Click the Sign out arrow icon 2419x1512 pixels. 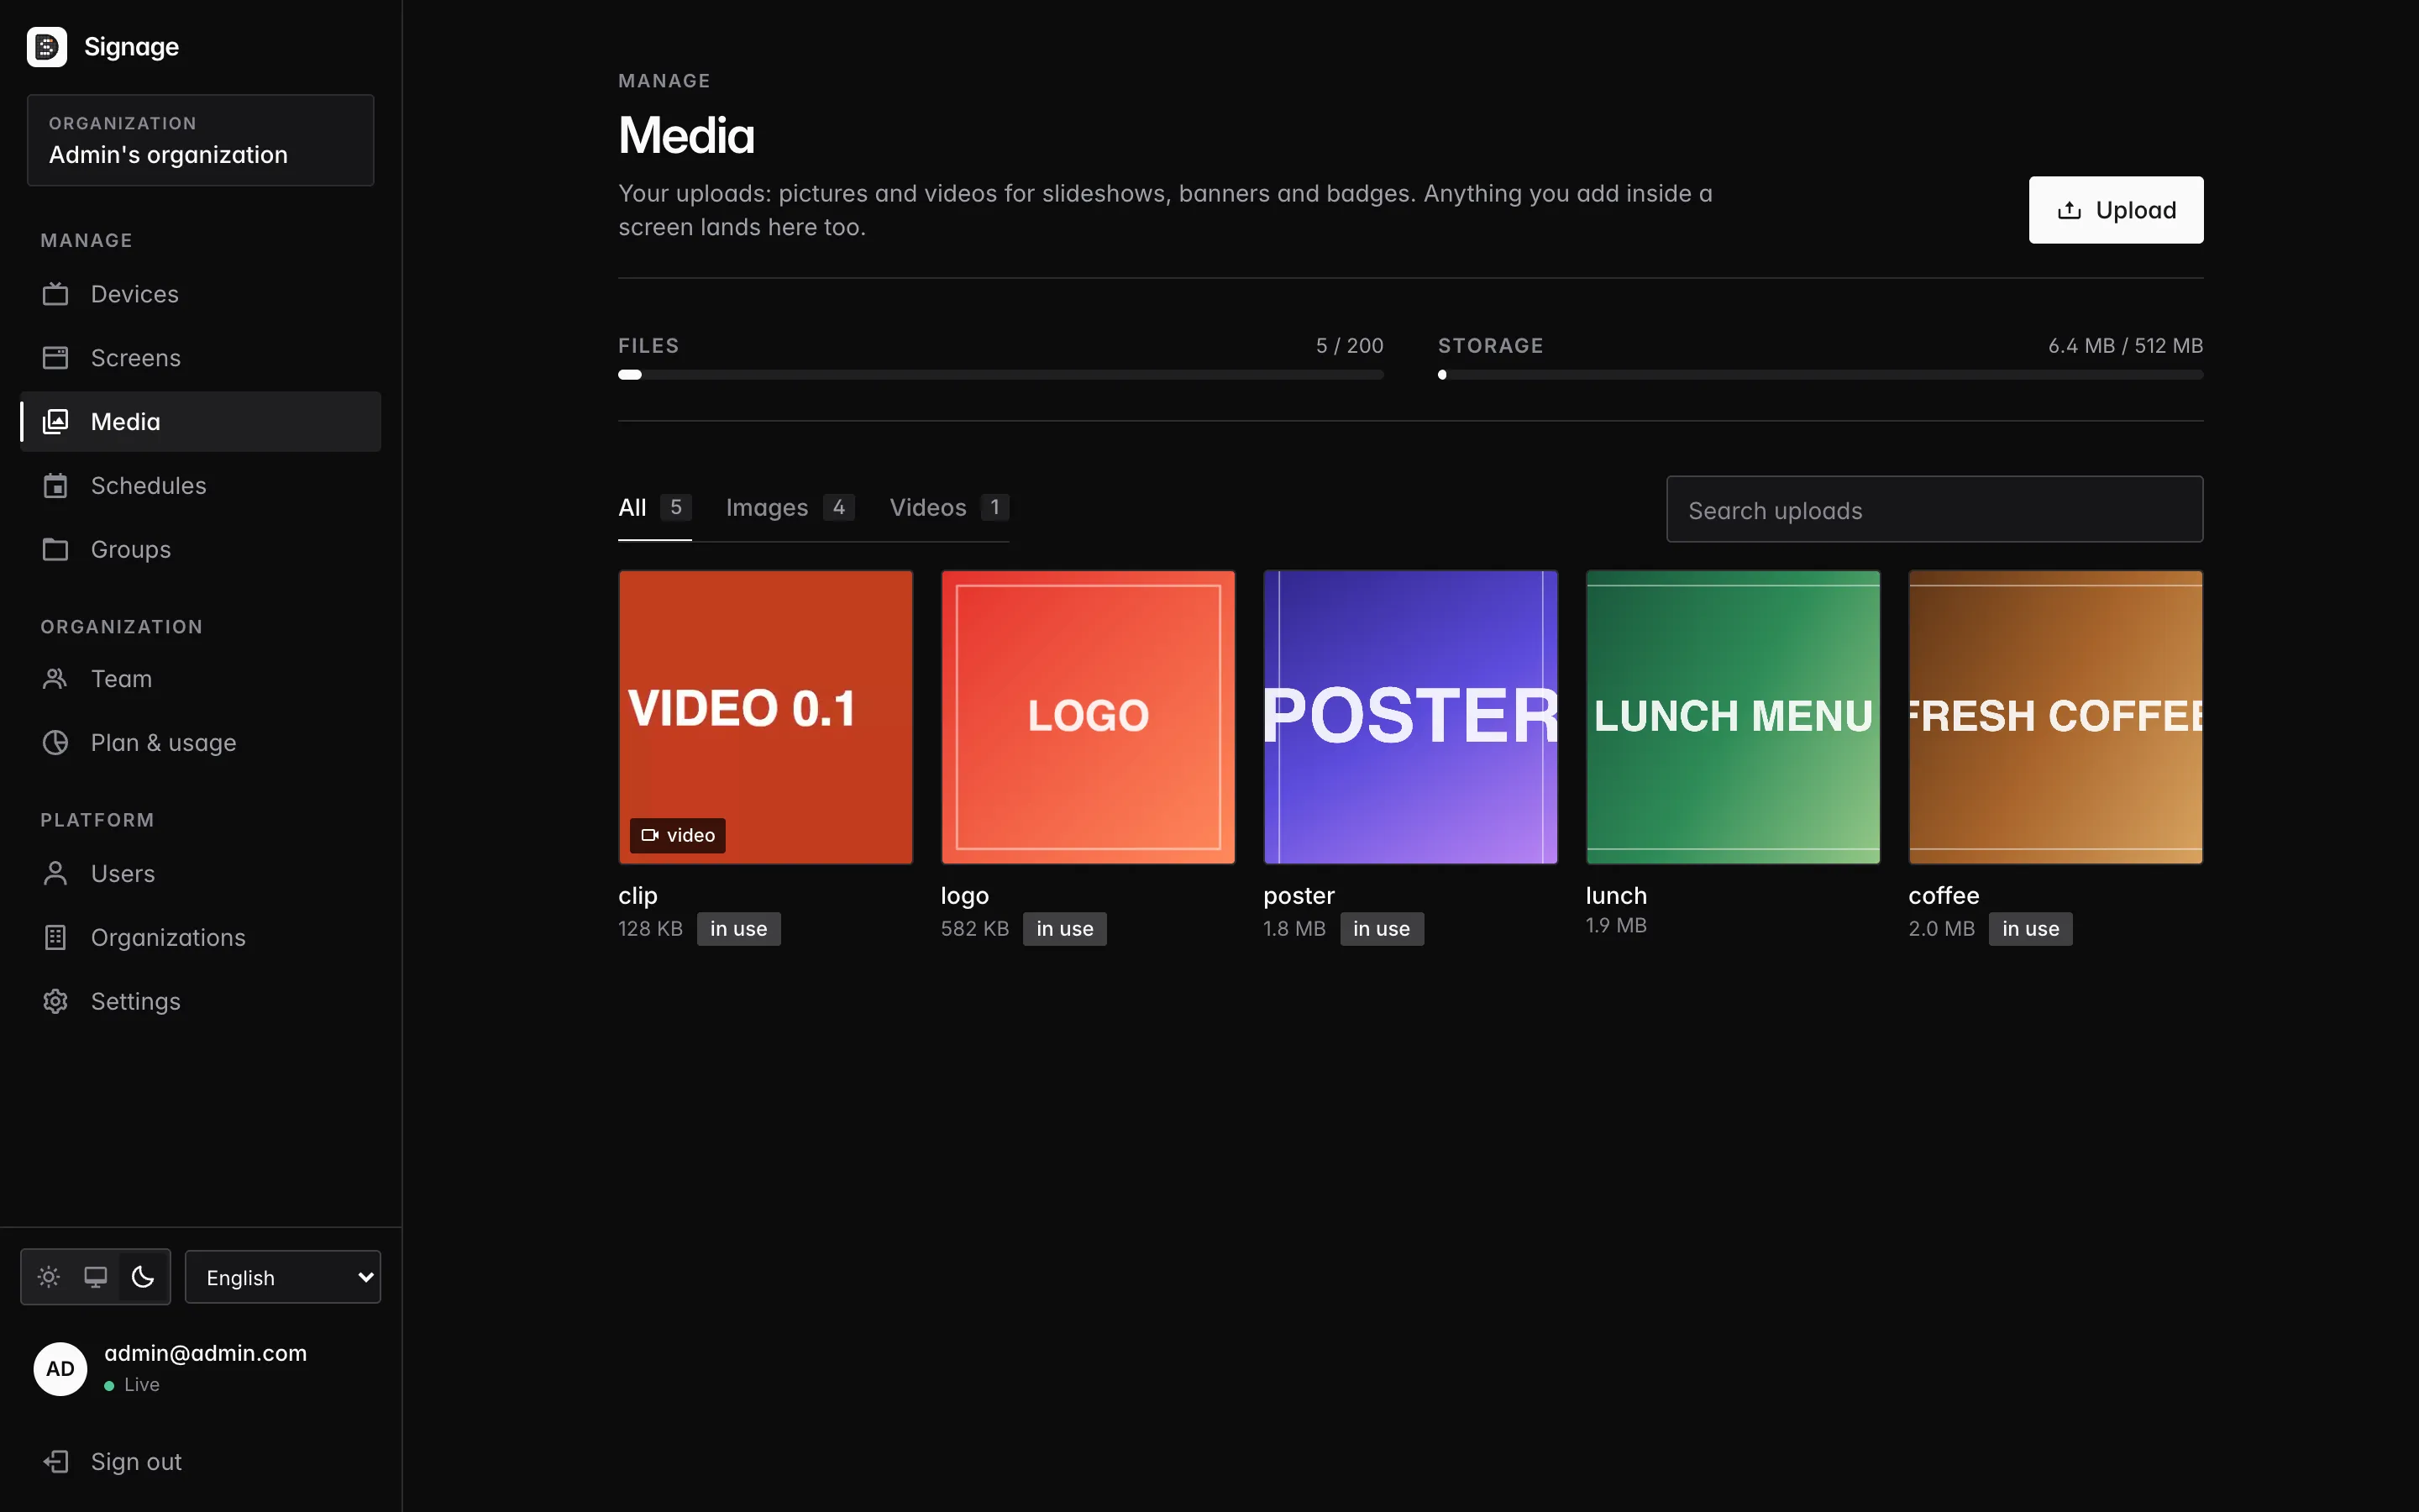pyautogui.click(x=56, y=1462)
